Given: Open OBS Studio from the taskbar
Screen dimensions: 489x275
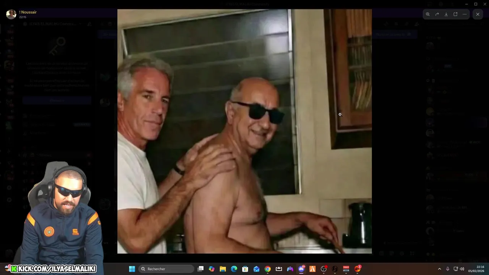Looking at the screenshot, I should [324, 269].
